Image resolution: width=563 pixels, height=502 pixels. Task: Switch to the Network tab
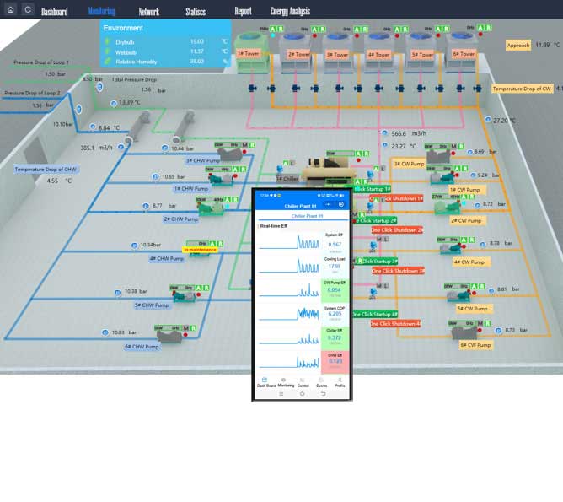148,12
